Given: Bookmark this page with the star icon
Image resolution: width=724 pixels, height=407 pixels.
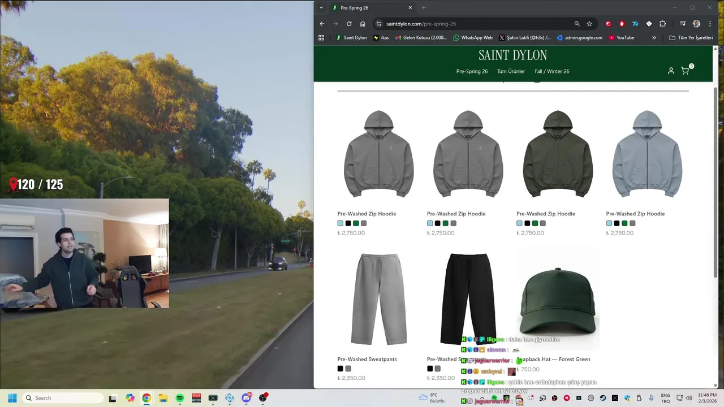Looking at the screenshot, I should point(589,24).
